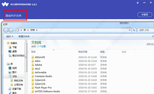The image size is (154, 94).
Task: Select the AxPortable folder
Action: tap(41, 72)
